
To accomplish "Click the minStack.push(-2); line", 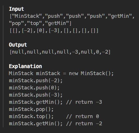I will 36,81.
